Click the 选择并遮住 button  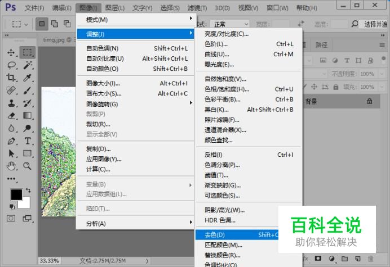click(x=374, y=24)
